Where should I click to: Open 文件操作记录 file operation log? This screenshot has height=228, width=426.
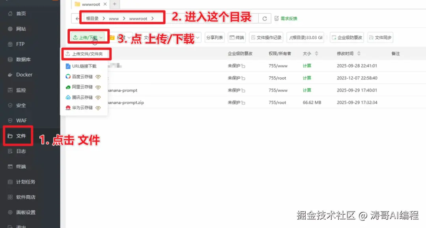coord(266,37)
